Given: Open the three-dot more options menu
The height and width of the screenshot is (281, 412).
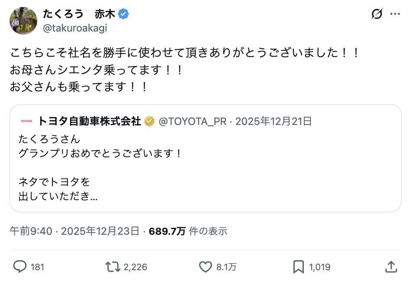Looking at the screenshot, I should pos(395,14).
